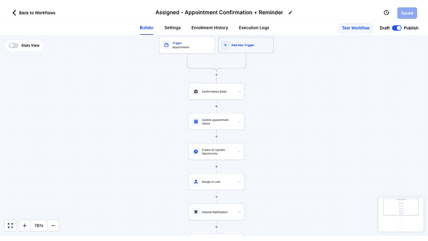Enable the Stats View toggle
This screenshot has height=241, width=428.
[x=13, y=45]
